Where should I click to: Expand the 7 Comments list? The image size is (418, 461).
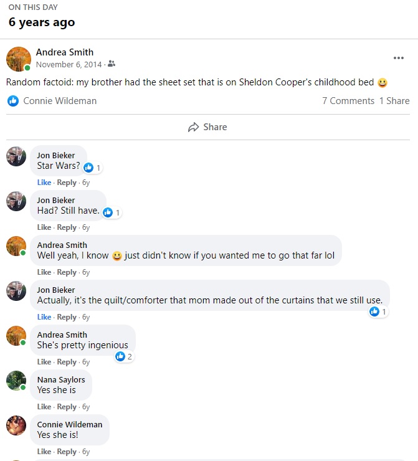(x=348, y=100)
